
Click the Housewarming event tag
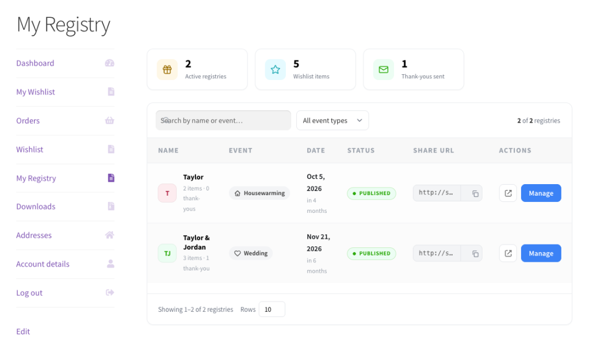[x=259, y=193]
